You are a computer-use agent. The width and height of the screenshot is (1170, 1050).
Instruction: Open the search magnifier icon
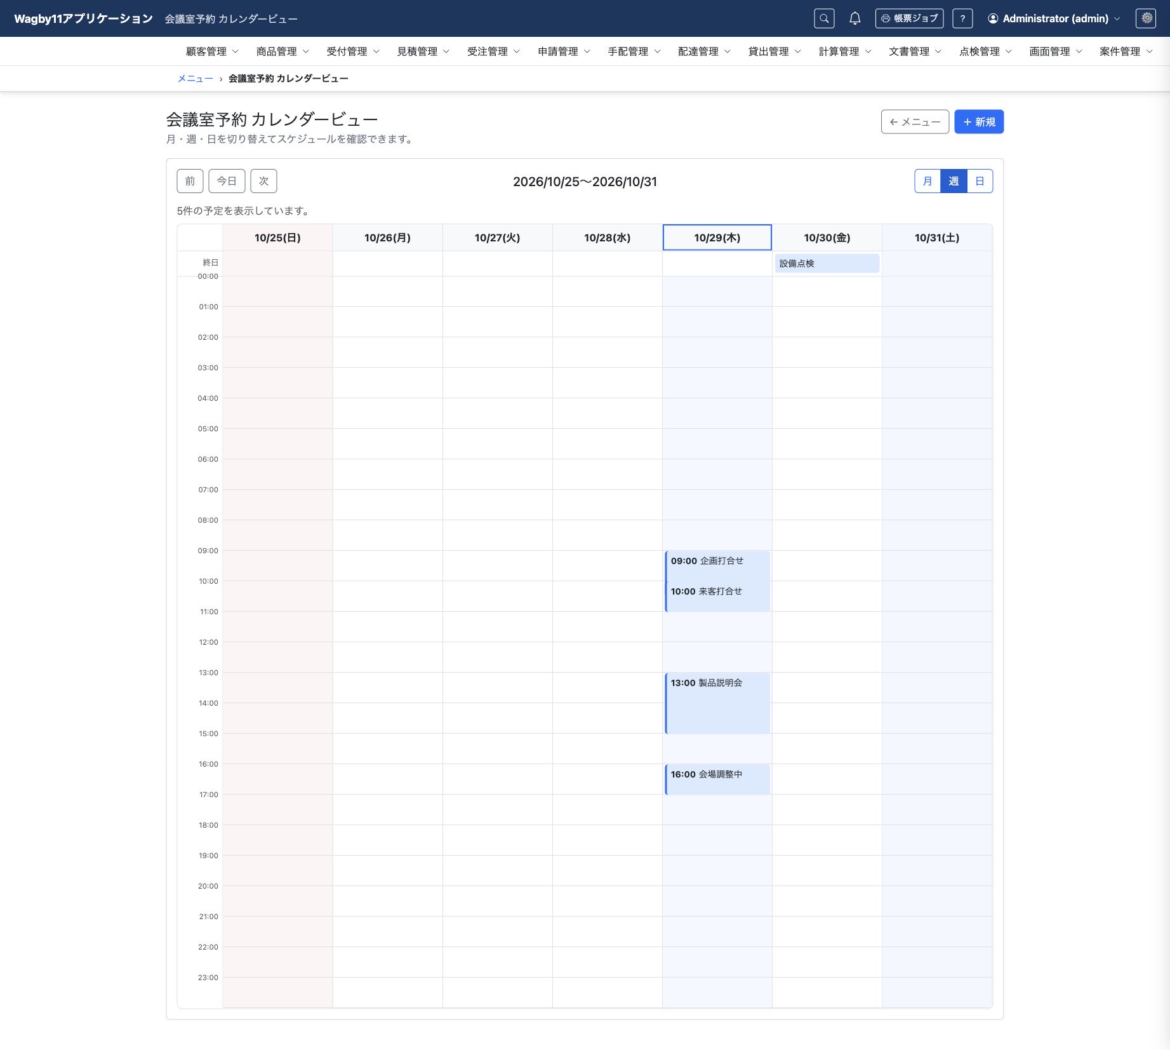[x=824, y=18]
